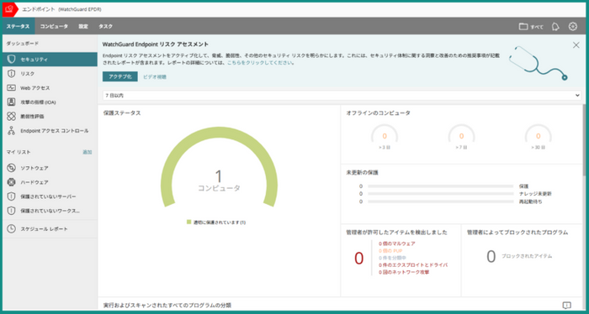Open the gear settings icon
The image size is (589, 314).
coord(572,26)
